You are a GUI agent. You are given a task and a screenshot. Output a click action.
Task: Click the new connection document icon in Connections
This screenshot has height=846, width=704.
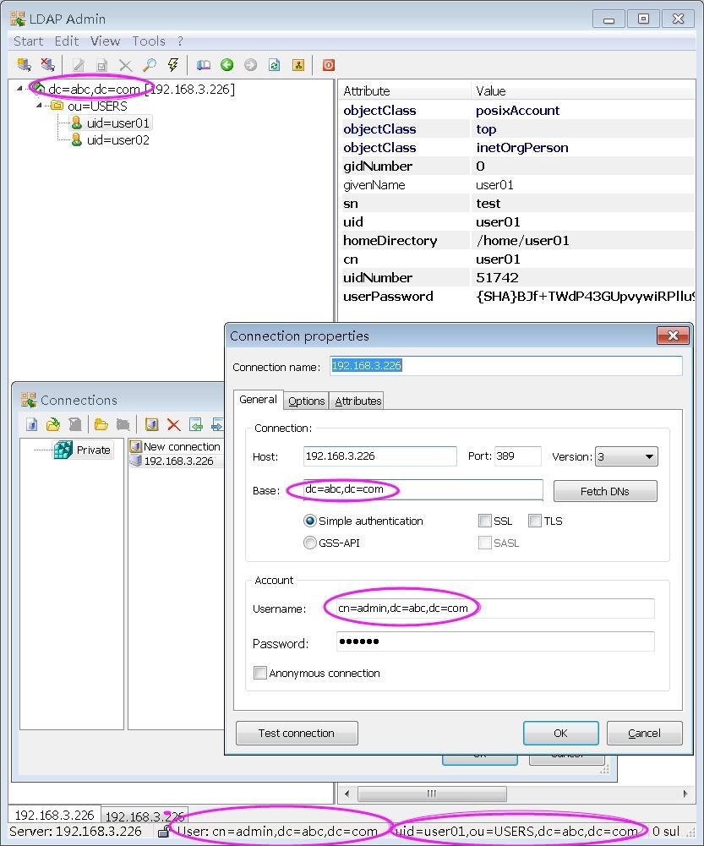click(x=32, y=424)
